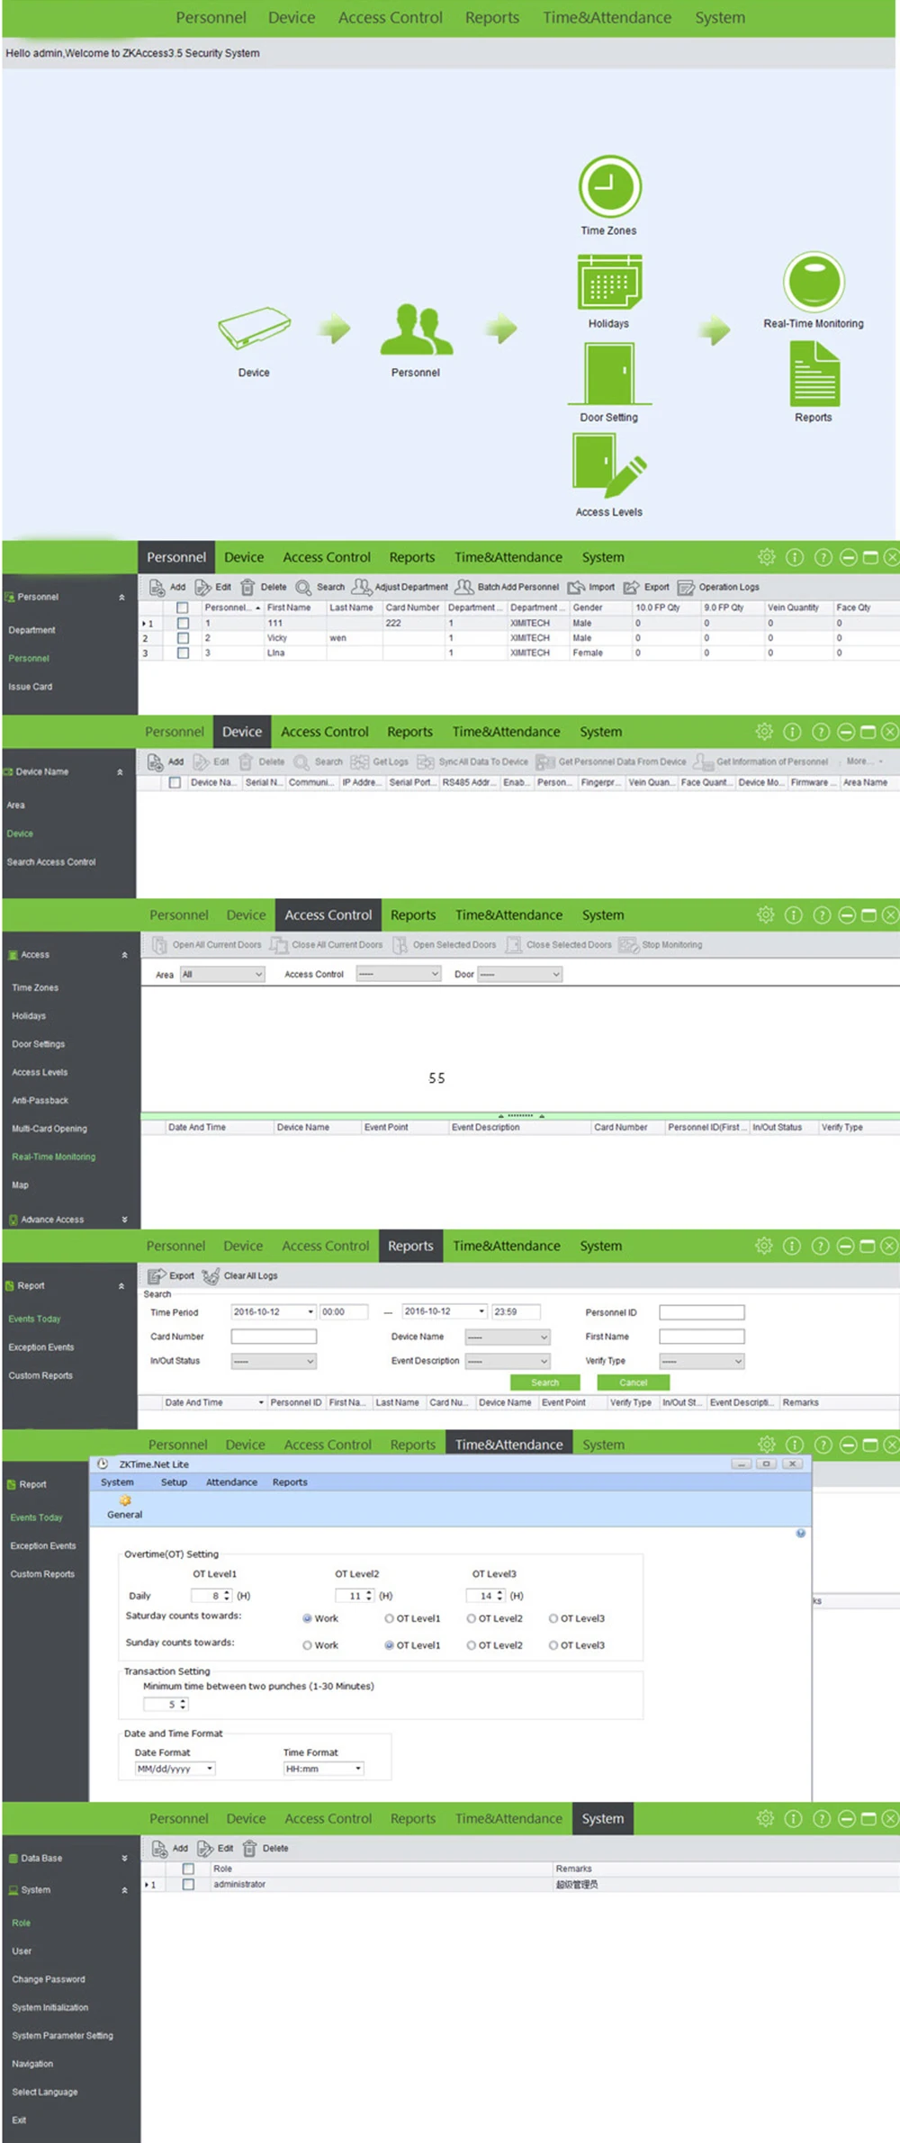Click Batch Add Personnel toolbar icon

click(463, 587)
